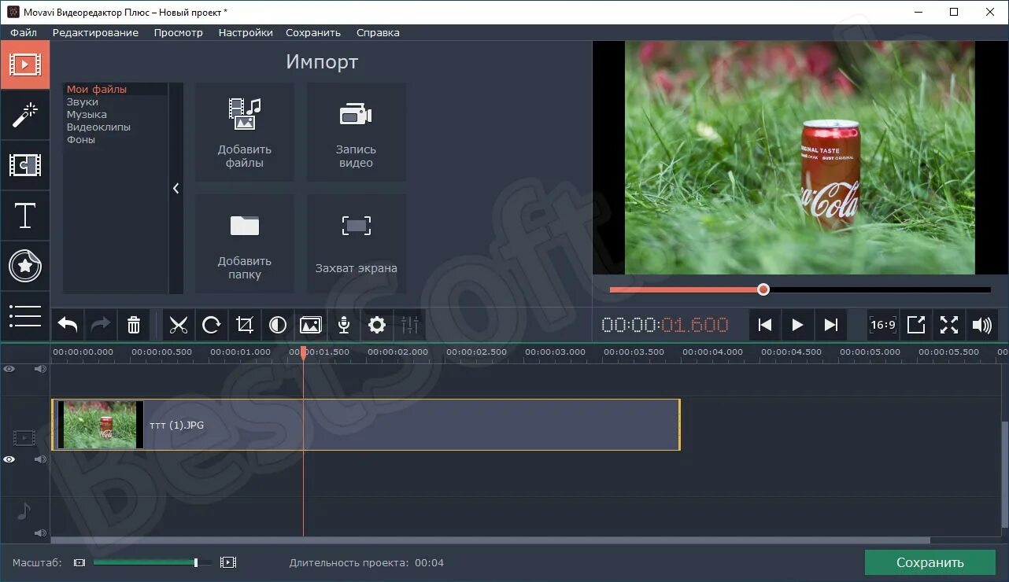Click Длительность проекта: 00:04 status text
This screenshot has height=582, width=1009.
(x=367, y=562)
